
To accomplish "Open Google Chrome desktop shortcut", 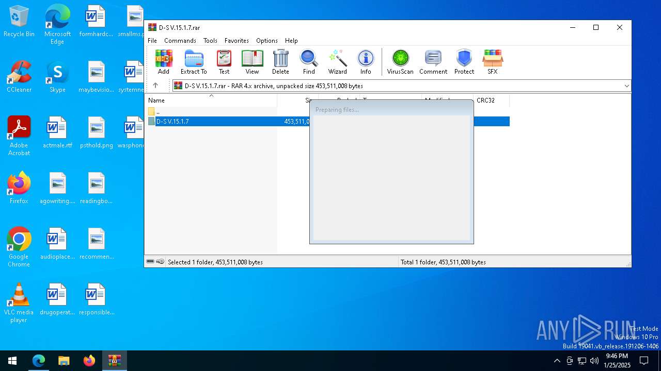I will tap(19, 247).
